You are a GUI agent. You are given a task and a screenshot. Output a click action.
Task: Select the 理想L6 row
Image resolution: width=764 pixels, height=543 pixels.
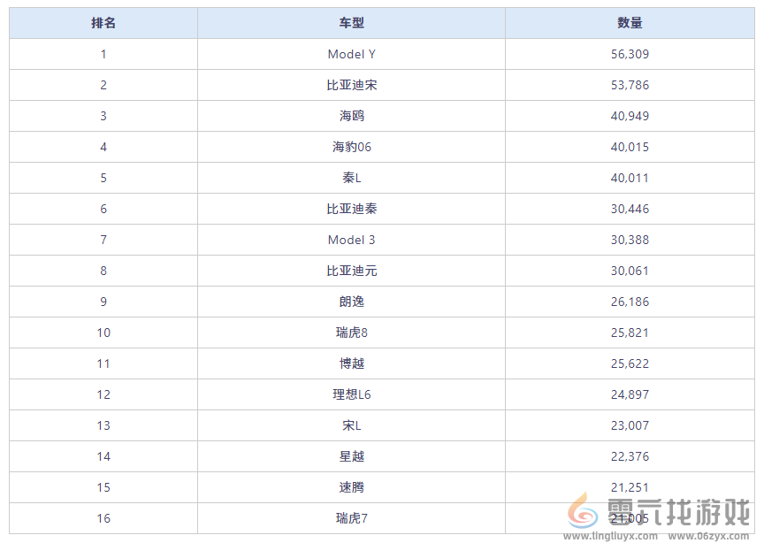click(x=352, y=394)
